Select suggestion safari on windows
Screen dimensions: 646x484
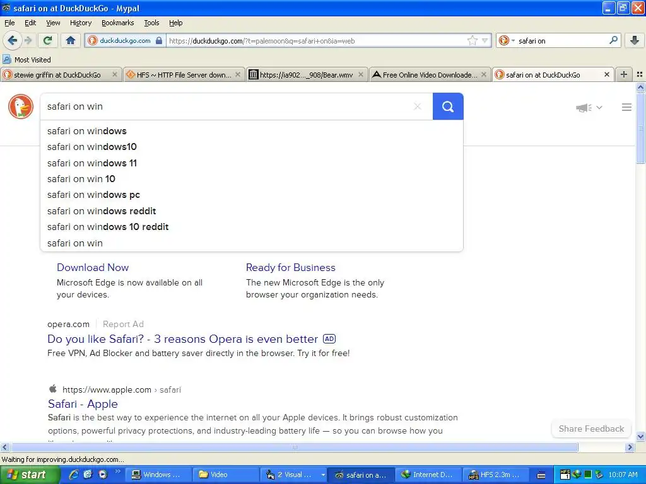click(x=251, y=131)
